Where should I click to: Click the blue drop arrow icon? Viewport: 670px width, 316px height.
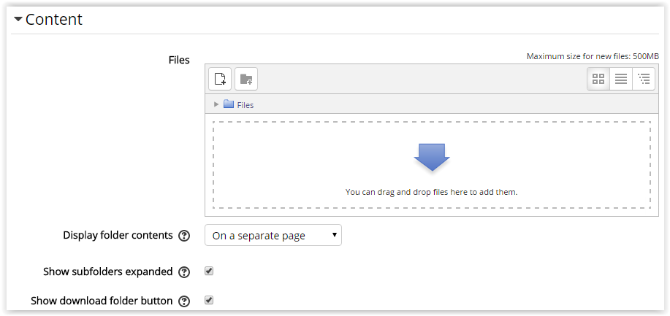(x=432, y=157)
